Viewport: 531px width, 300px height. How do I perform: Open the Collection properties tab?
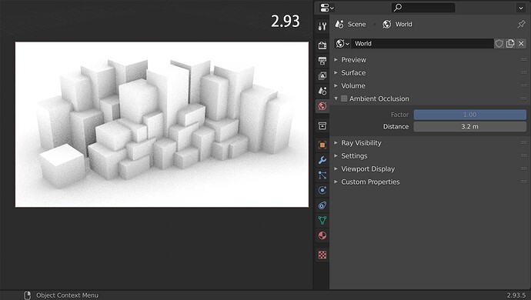(x=322, y=126)
